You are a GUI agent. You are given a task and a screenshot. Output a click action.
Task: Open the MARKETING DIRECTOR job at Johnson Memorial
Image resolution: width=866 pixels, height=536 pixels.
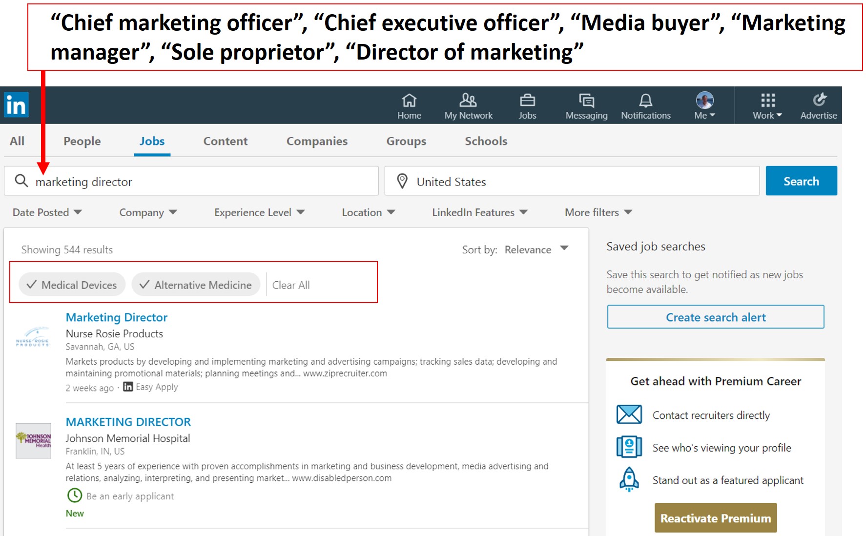pyautogui.click(x=128, y=422)
